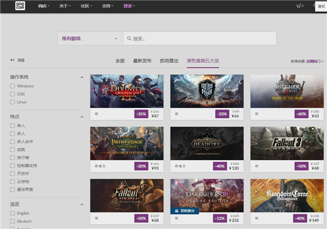The width and height of the screenshot is (327, 229).
Task: Switch to the 全部 tab
Action: [120, 61]
